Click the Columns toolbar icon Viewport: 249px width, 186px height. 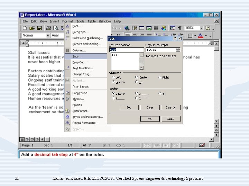coord(156,28)
